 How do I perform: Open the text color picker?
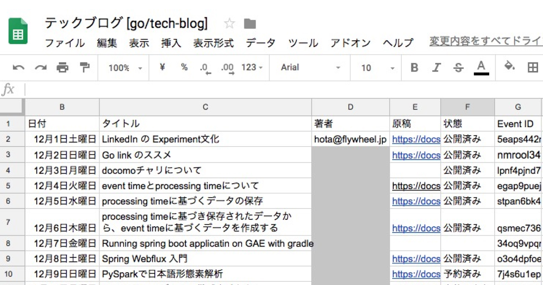coord(481,68)
